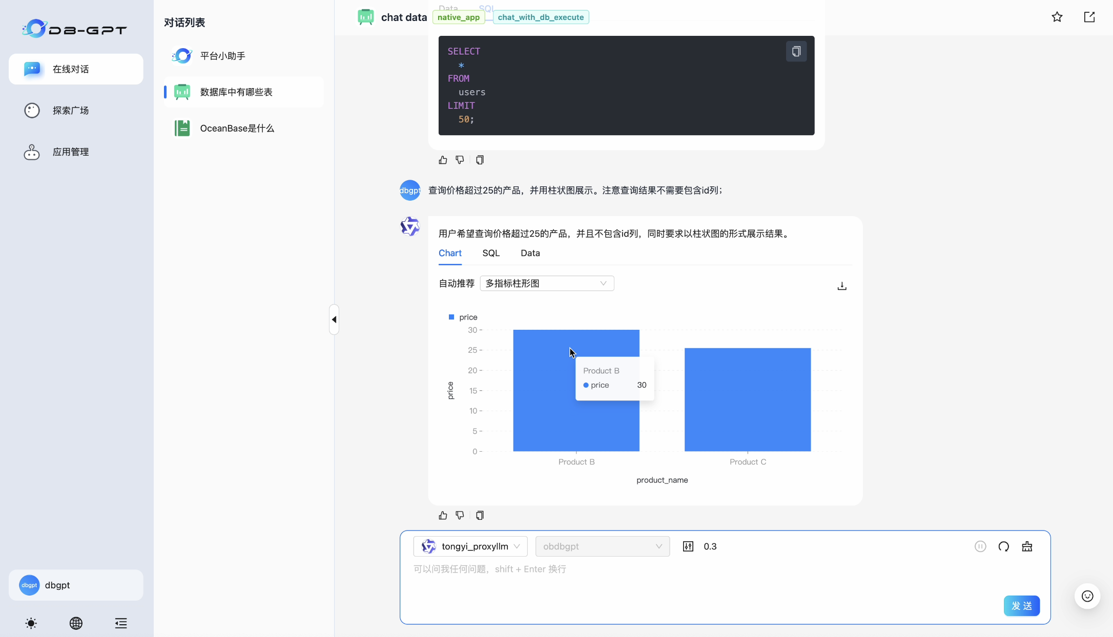Give thumbs down to the SQL answer

click(459, 159)
